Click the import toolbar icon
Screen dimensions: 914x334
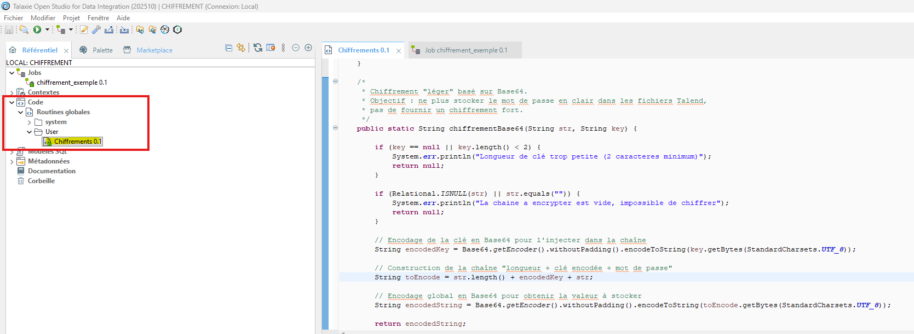coord(124,30)
